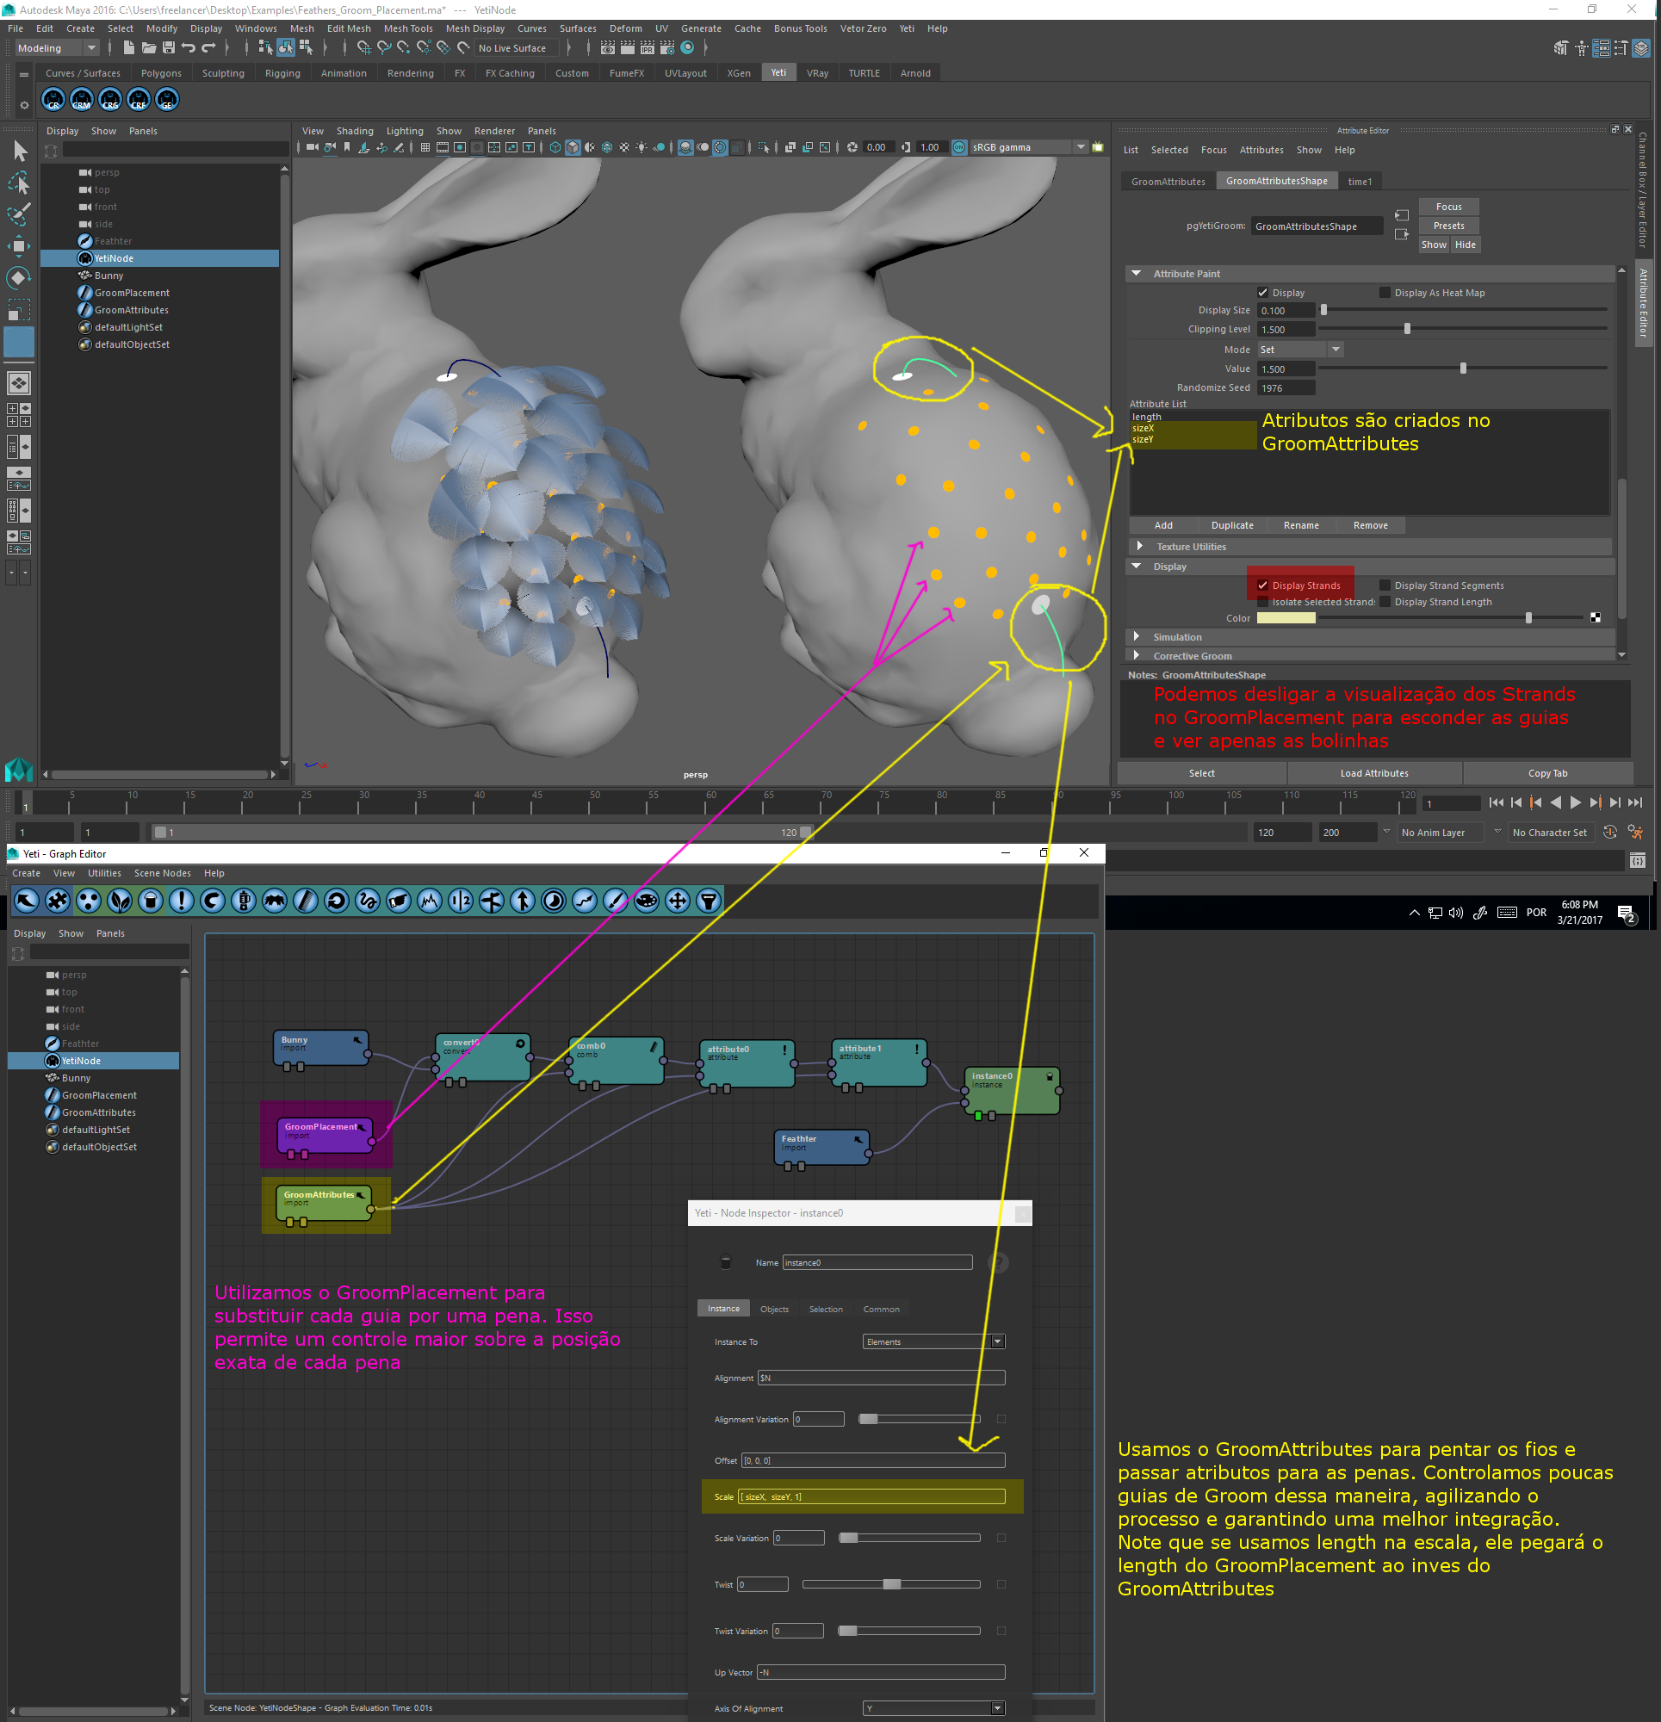Click the Yeti paint palette icon
Screen dimensions: 1661x1722
click(x=647, y=901)
